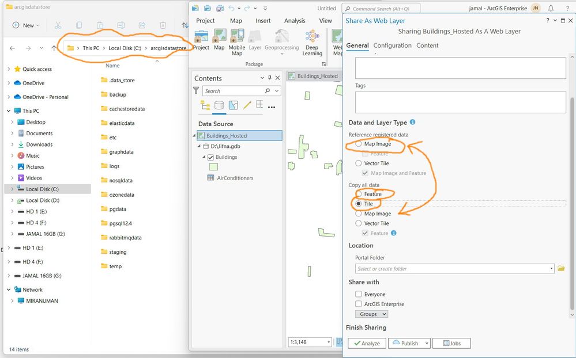The image size is (576, 358).
Task: Click the Buildings layer green symbol swatch
Action: [x=213, y=167]
